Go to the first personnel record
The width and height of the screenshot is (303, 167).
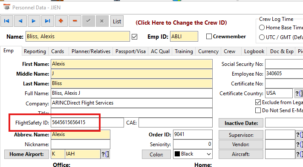point(7,21)
